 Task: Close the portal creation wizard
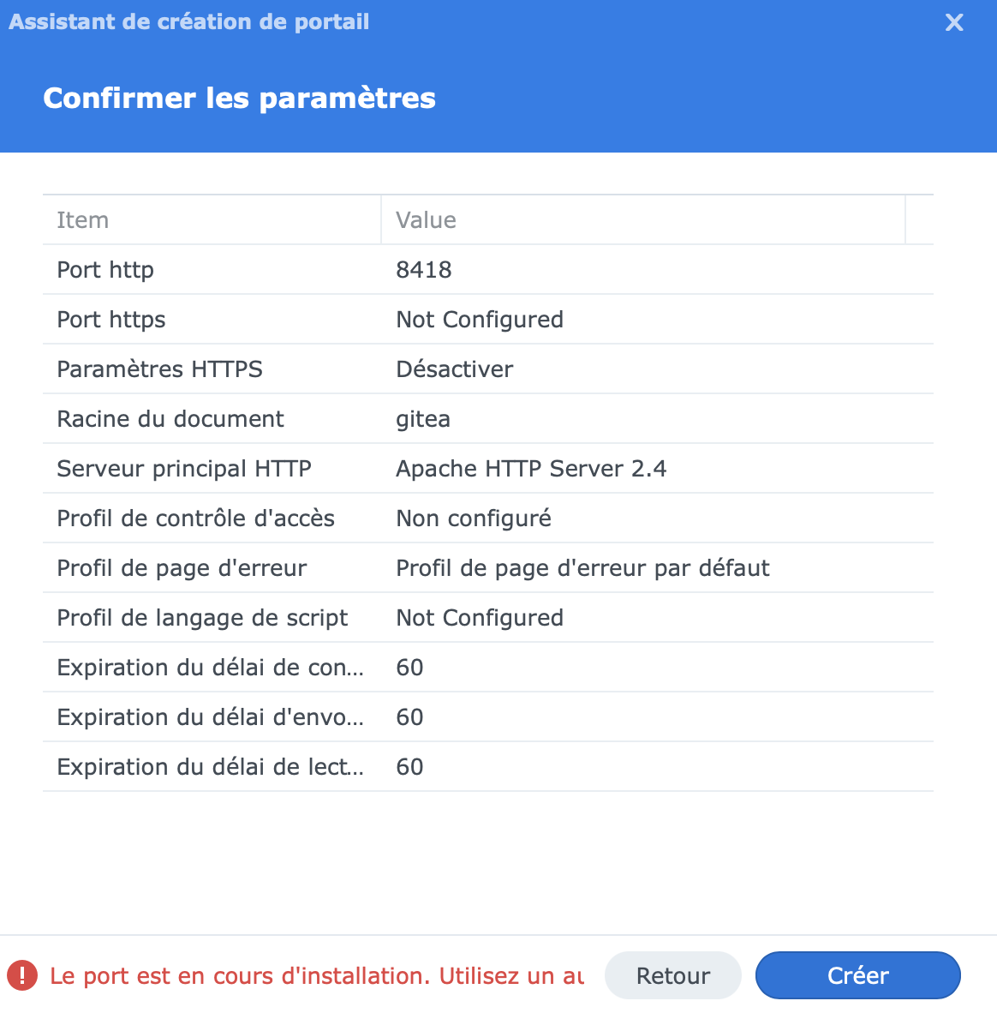click(954, 23)
